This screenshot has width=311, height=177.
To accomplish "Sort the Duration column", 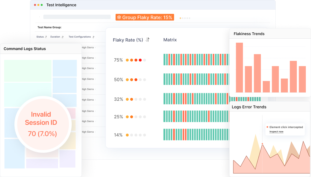I will tap(62, 37).
